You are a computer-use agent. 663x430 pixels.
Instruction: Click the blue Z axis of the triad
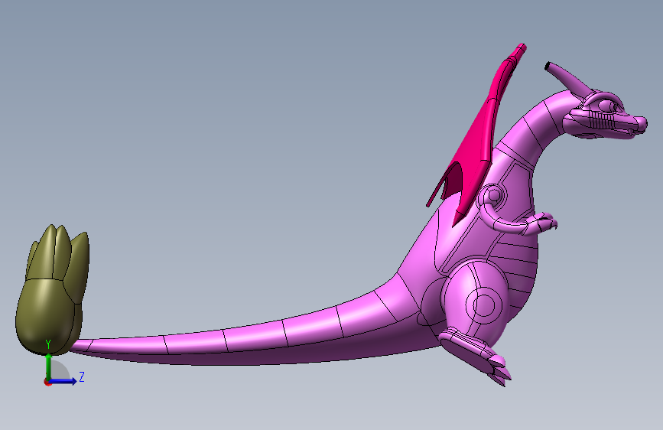(63, 381)
